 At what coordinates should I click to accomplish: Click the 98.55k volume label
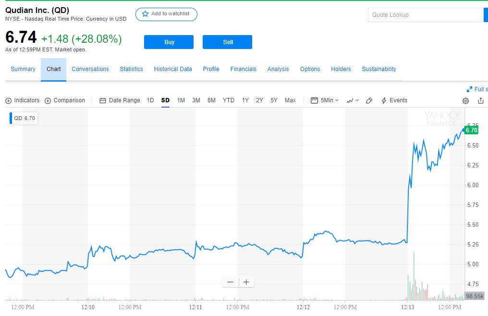point(475,296)
